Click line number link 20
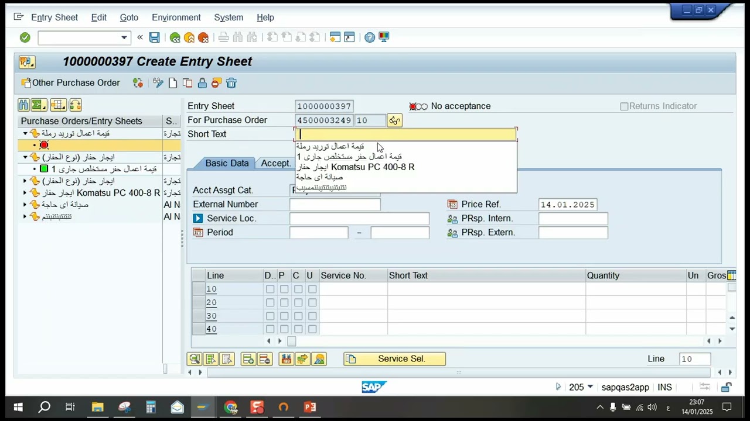750x421 pixels. pyautogui.click(x=211, y=303)
